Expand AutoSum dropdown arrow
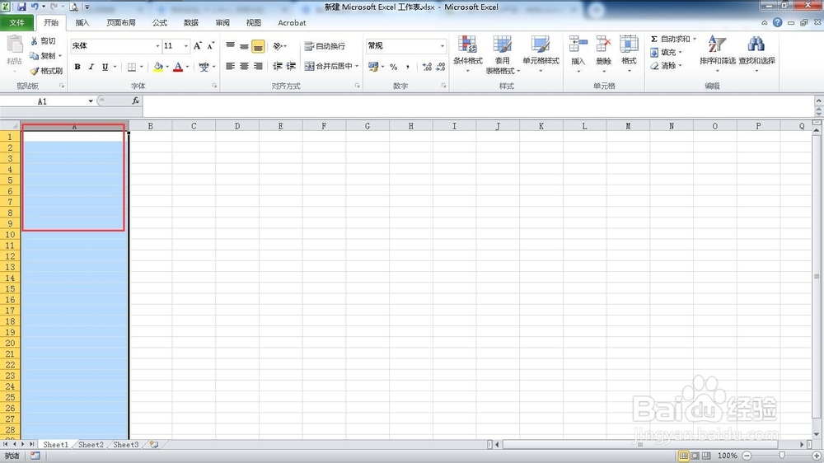 click(x=694, y=39)
